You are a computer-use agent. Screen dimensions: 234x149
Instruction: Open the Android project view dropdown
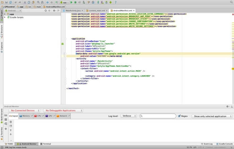coord(13,11)
